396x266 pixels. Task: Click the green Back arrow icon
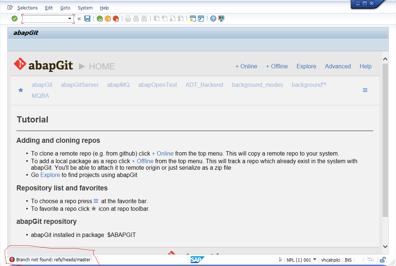pos(100,19)
